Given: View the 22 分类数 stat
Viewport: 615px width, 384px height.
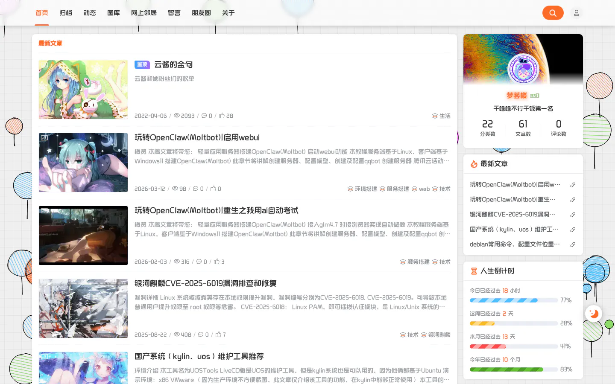Looking at the screenshot, I should [488, 128].
